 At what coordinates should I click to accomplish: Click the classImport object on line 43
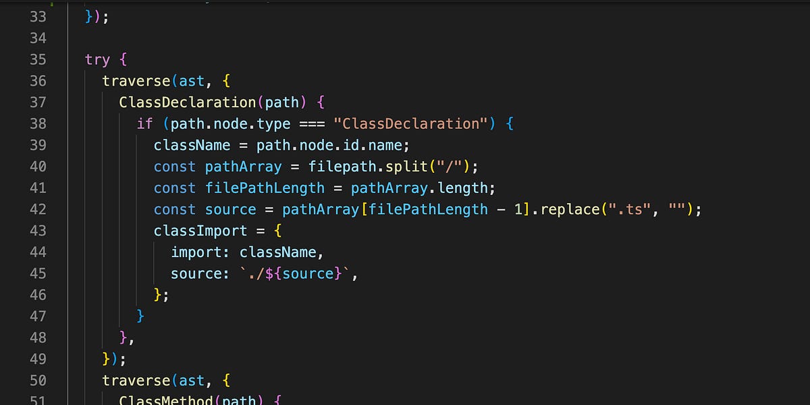tap(200, 230)
